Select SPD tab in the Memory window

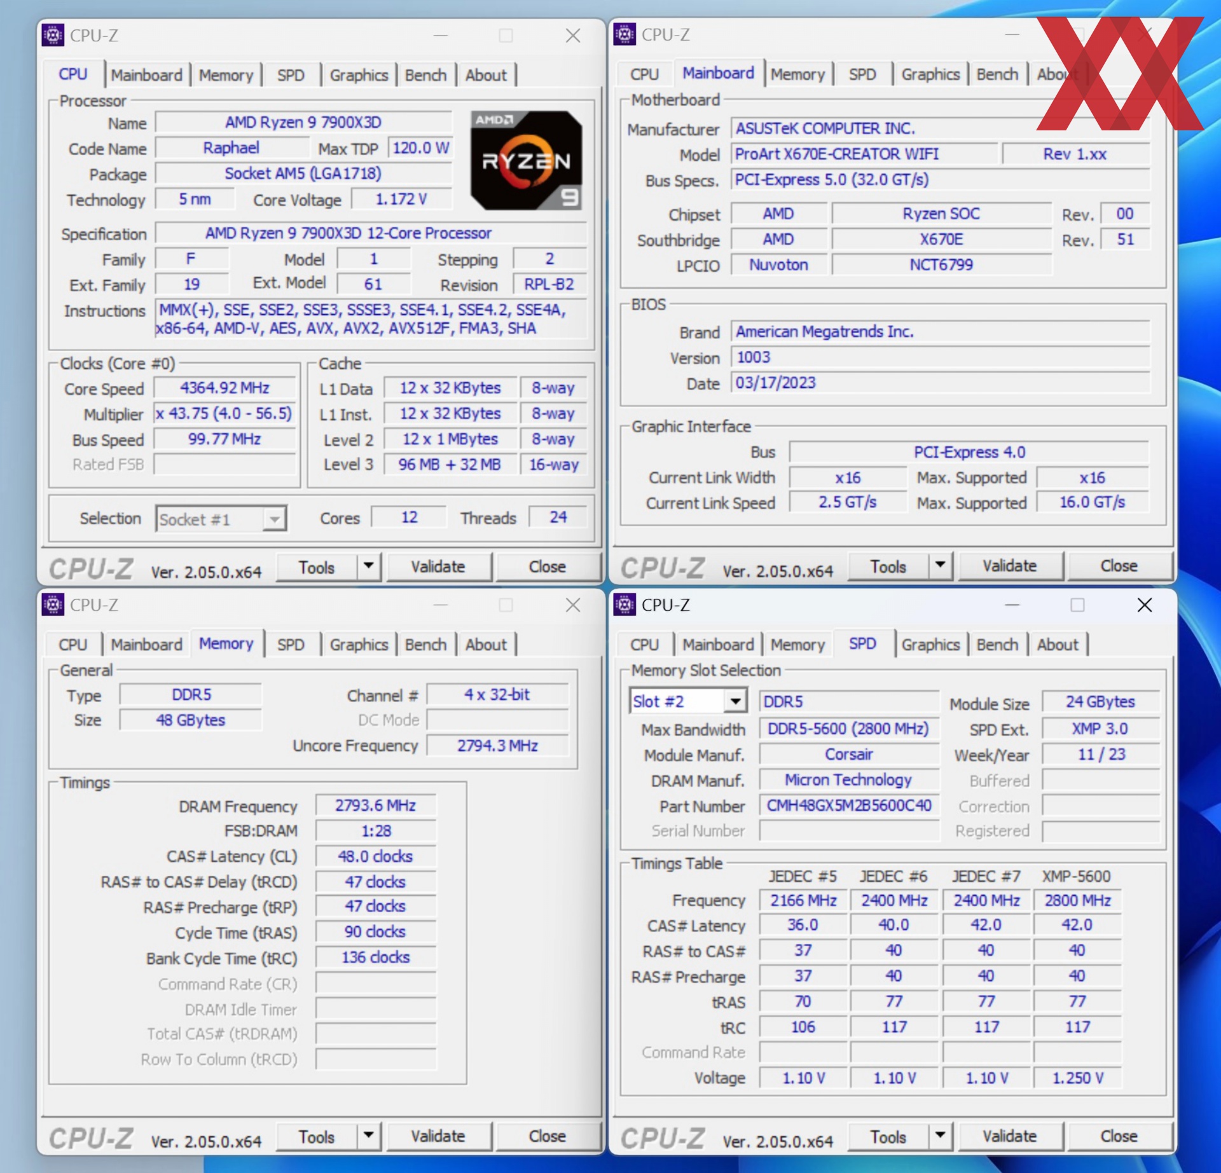pos(291,645)
